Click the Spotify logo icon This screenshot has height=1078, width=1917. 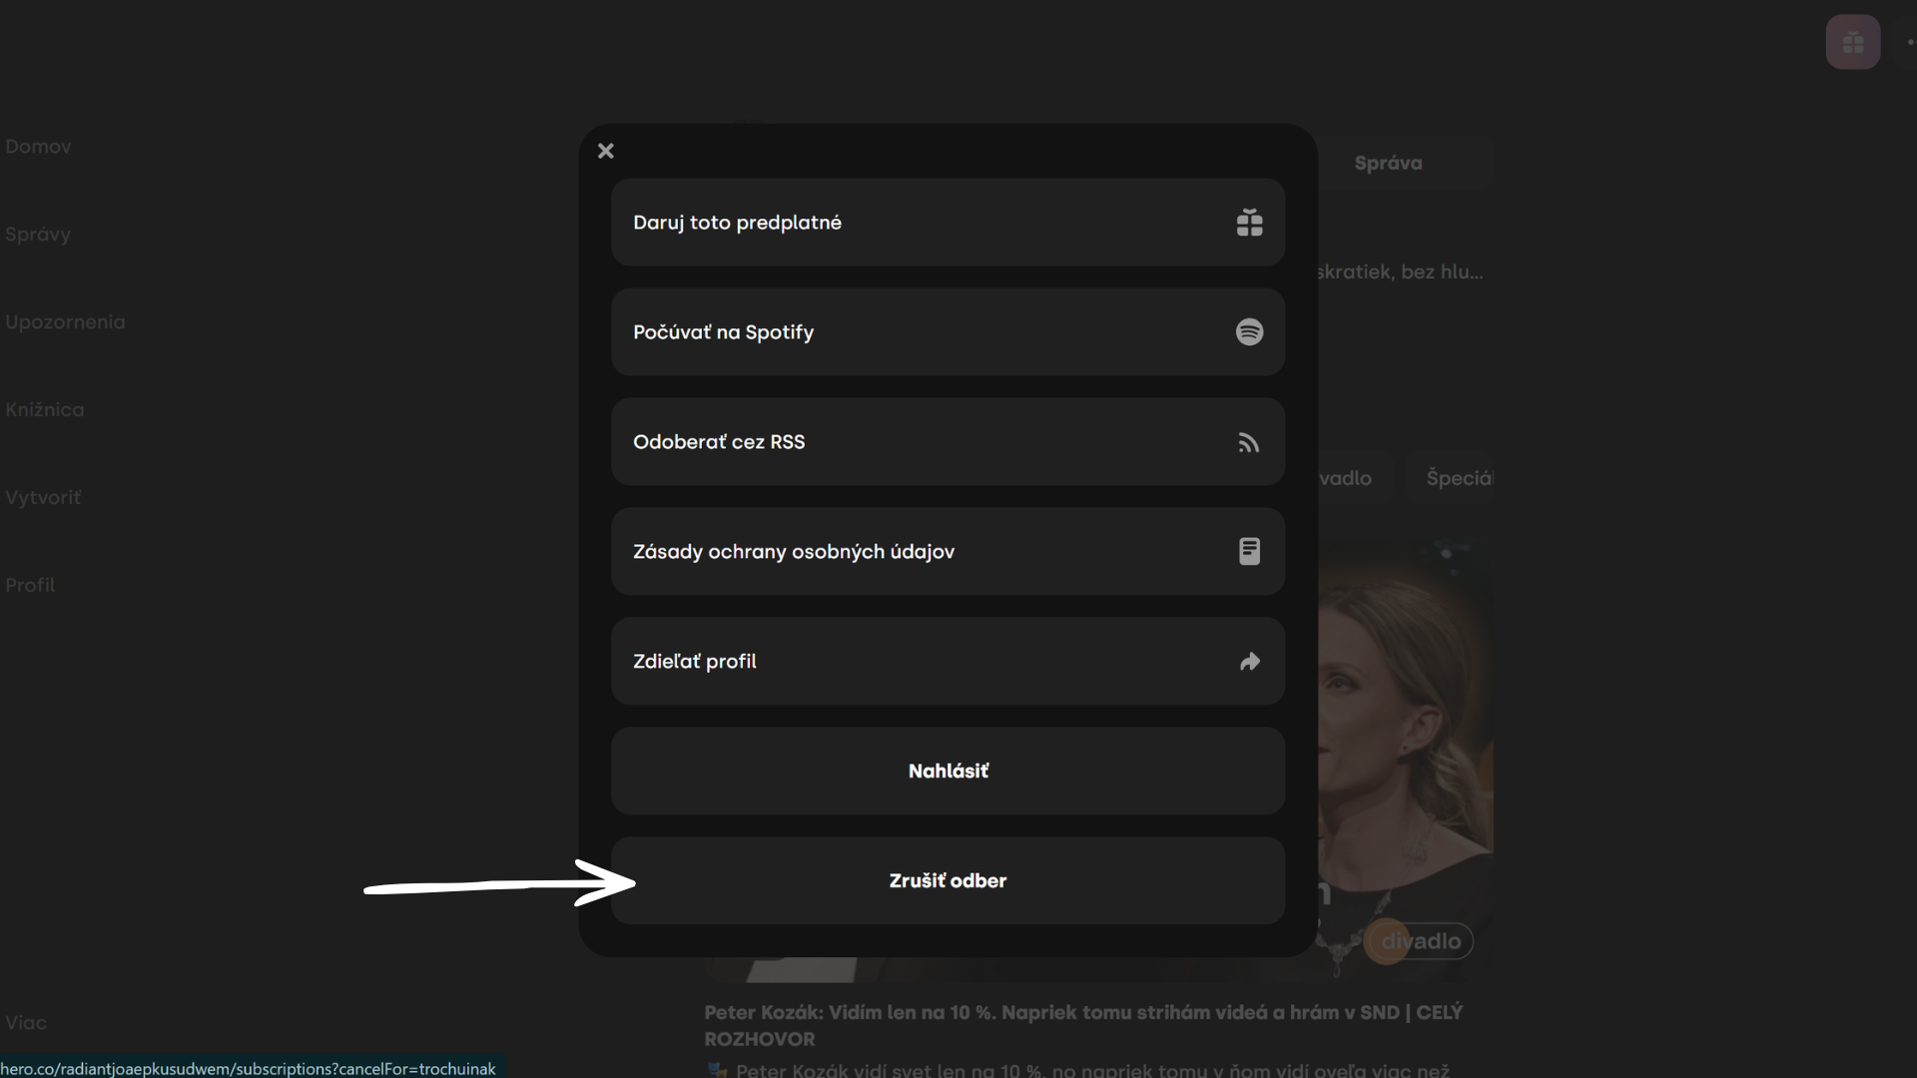tap(1249, 332)
